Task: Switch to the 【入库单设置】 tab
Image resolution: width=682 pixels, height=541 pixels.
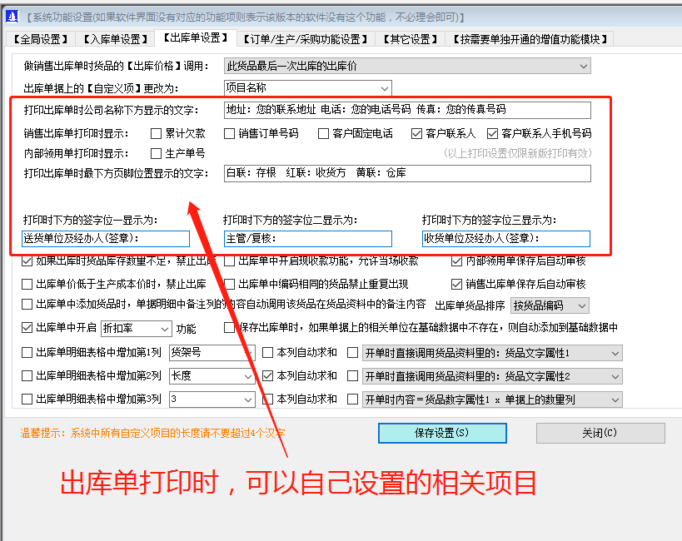Action: [x=115, y=37]
